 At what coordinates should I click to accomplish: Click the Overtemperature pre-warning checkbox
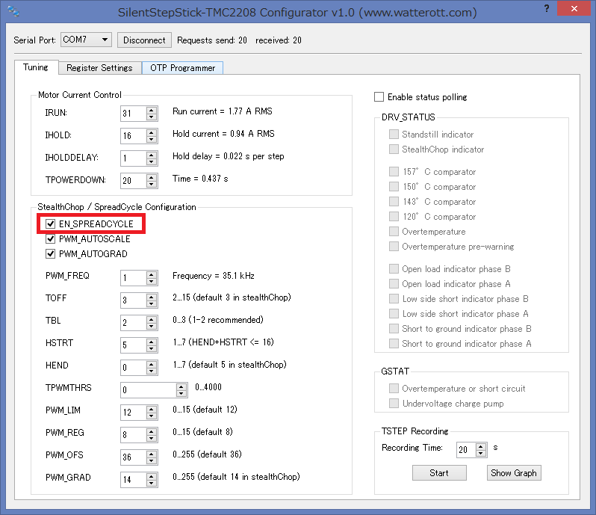coord(394,247)
